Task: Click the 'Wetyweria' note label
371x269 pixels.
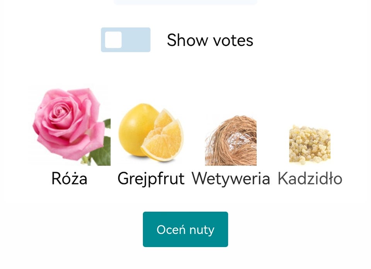Action: [x=231, y=179]
